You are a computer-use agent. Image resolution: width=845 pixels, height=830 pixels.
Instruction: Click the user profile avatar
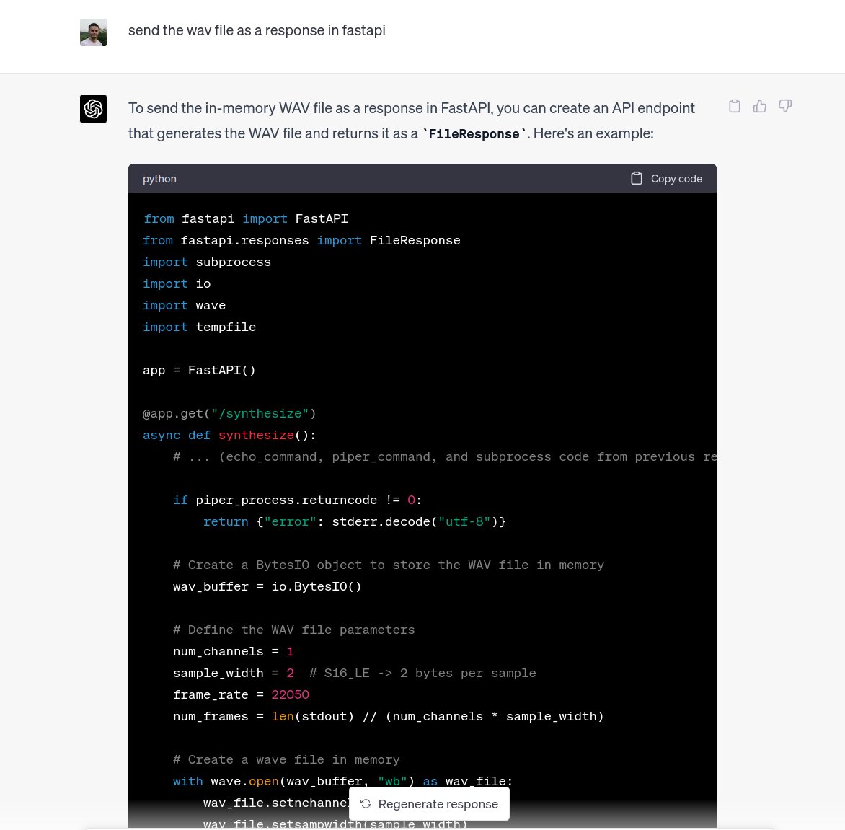93,33
